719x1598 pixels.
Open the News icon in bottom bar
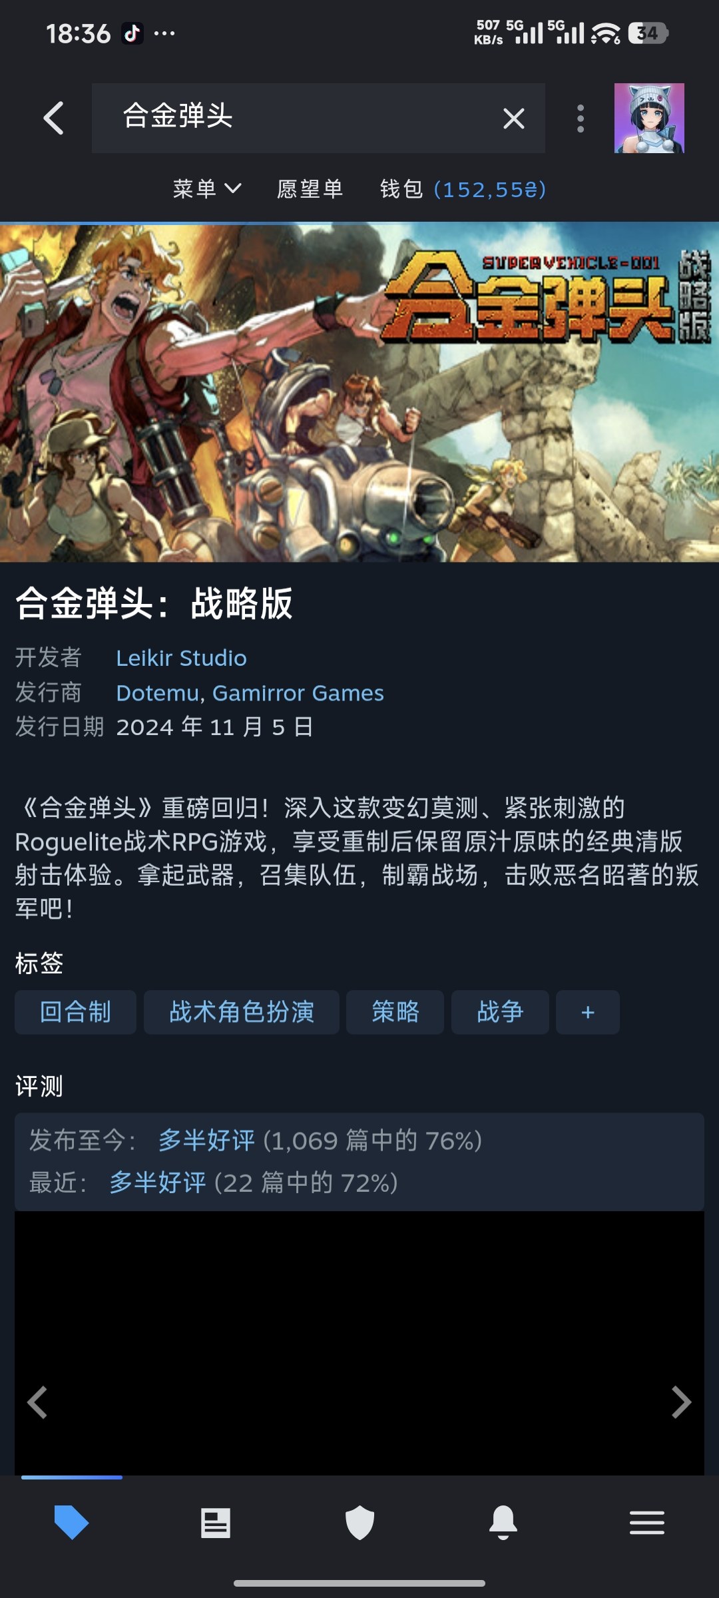click(x=216, y=1523)
